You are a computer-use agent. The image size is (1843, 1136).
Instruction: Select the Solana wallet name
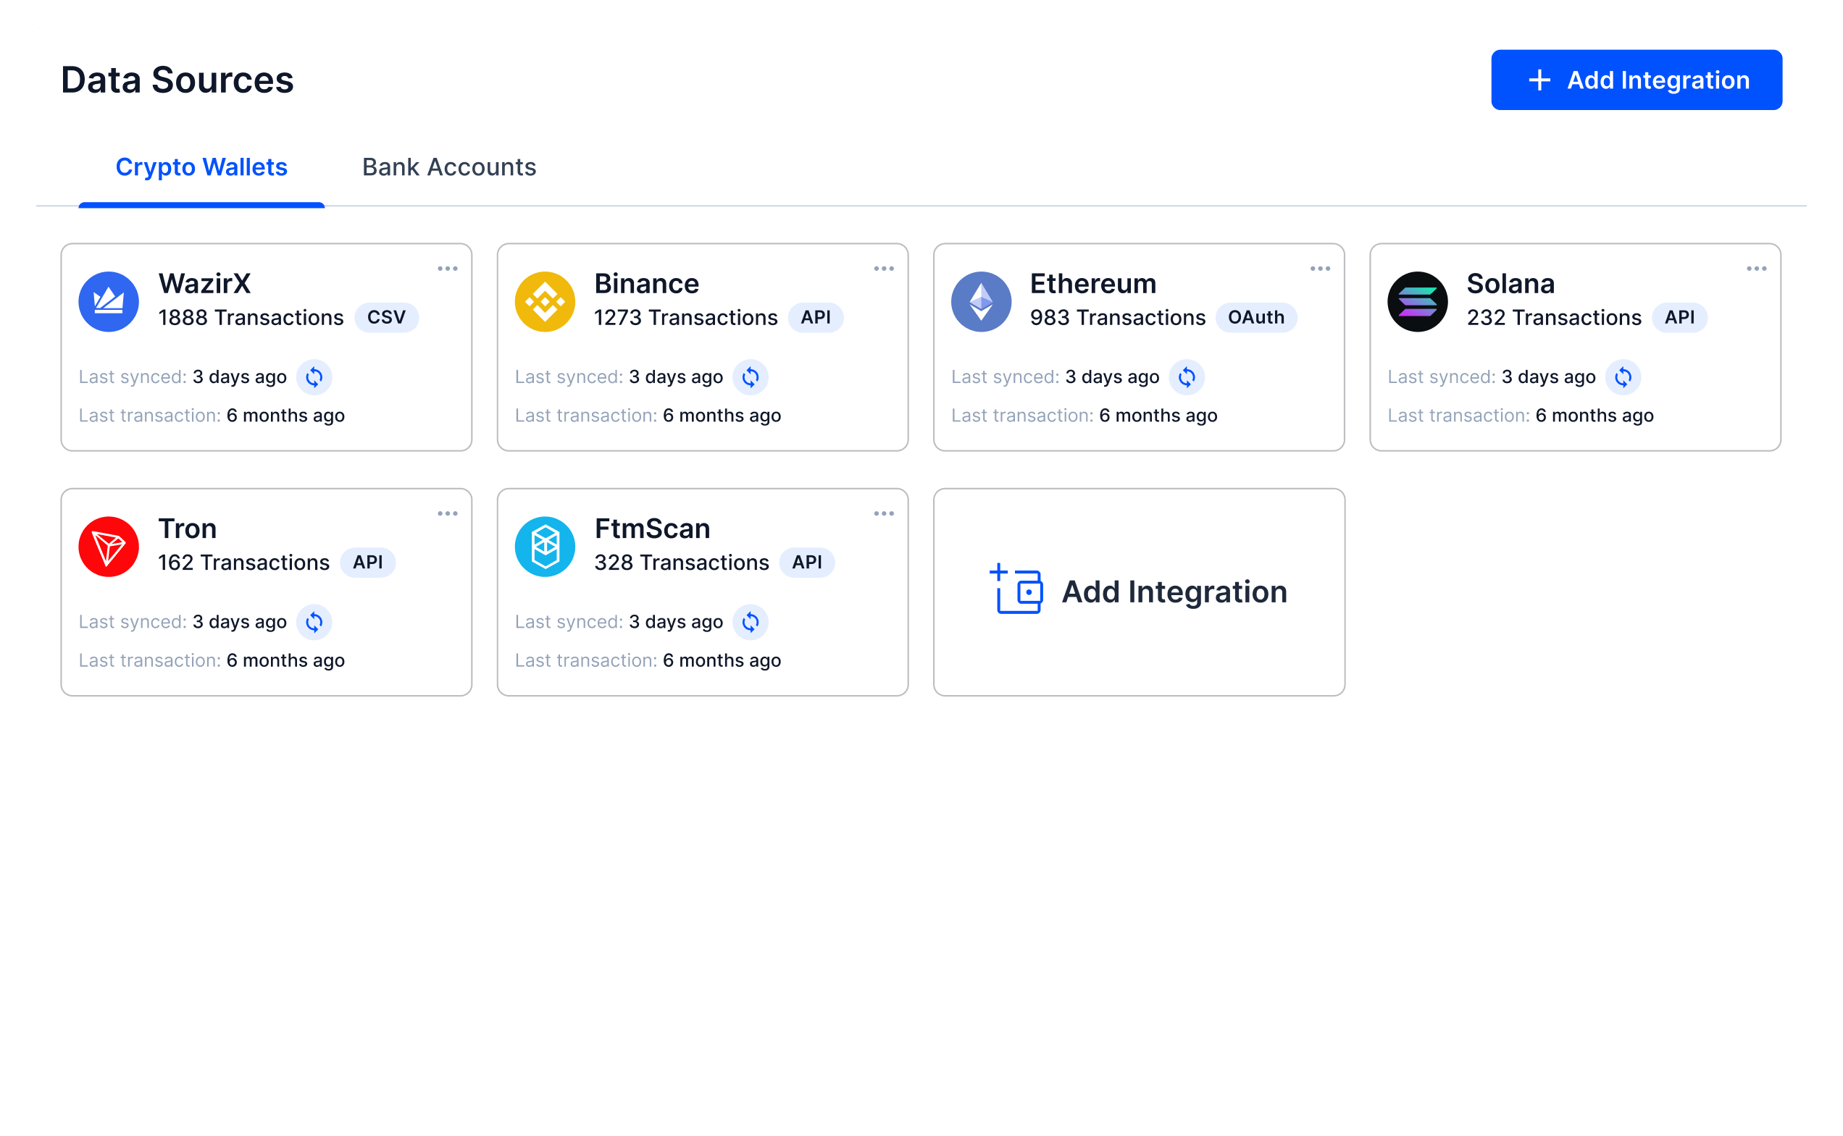(x=1510, y=283)
